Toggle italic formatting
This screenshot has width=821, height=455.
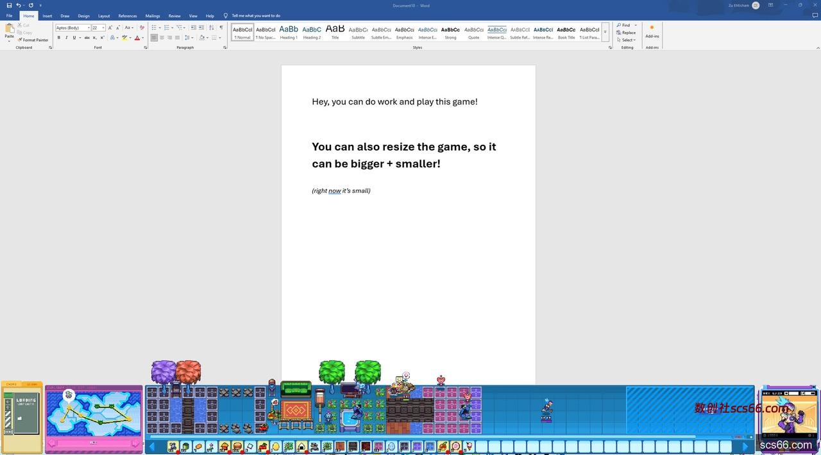tap(66, 38)
